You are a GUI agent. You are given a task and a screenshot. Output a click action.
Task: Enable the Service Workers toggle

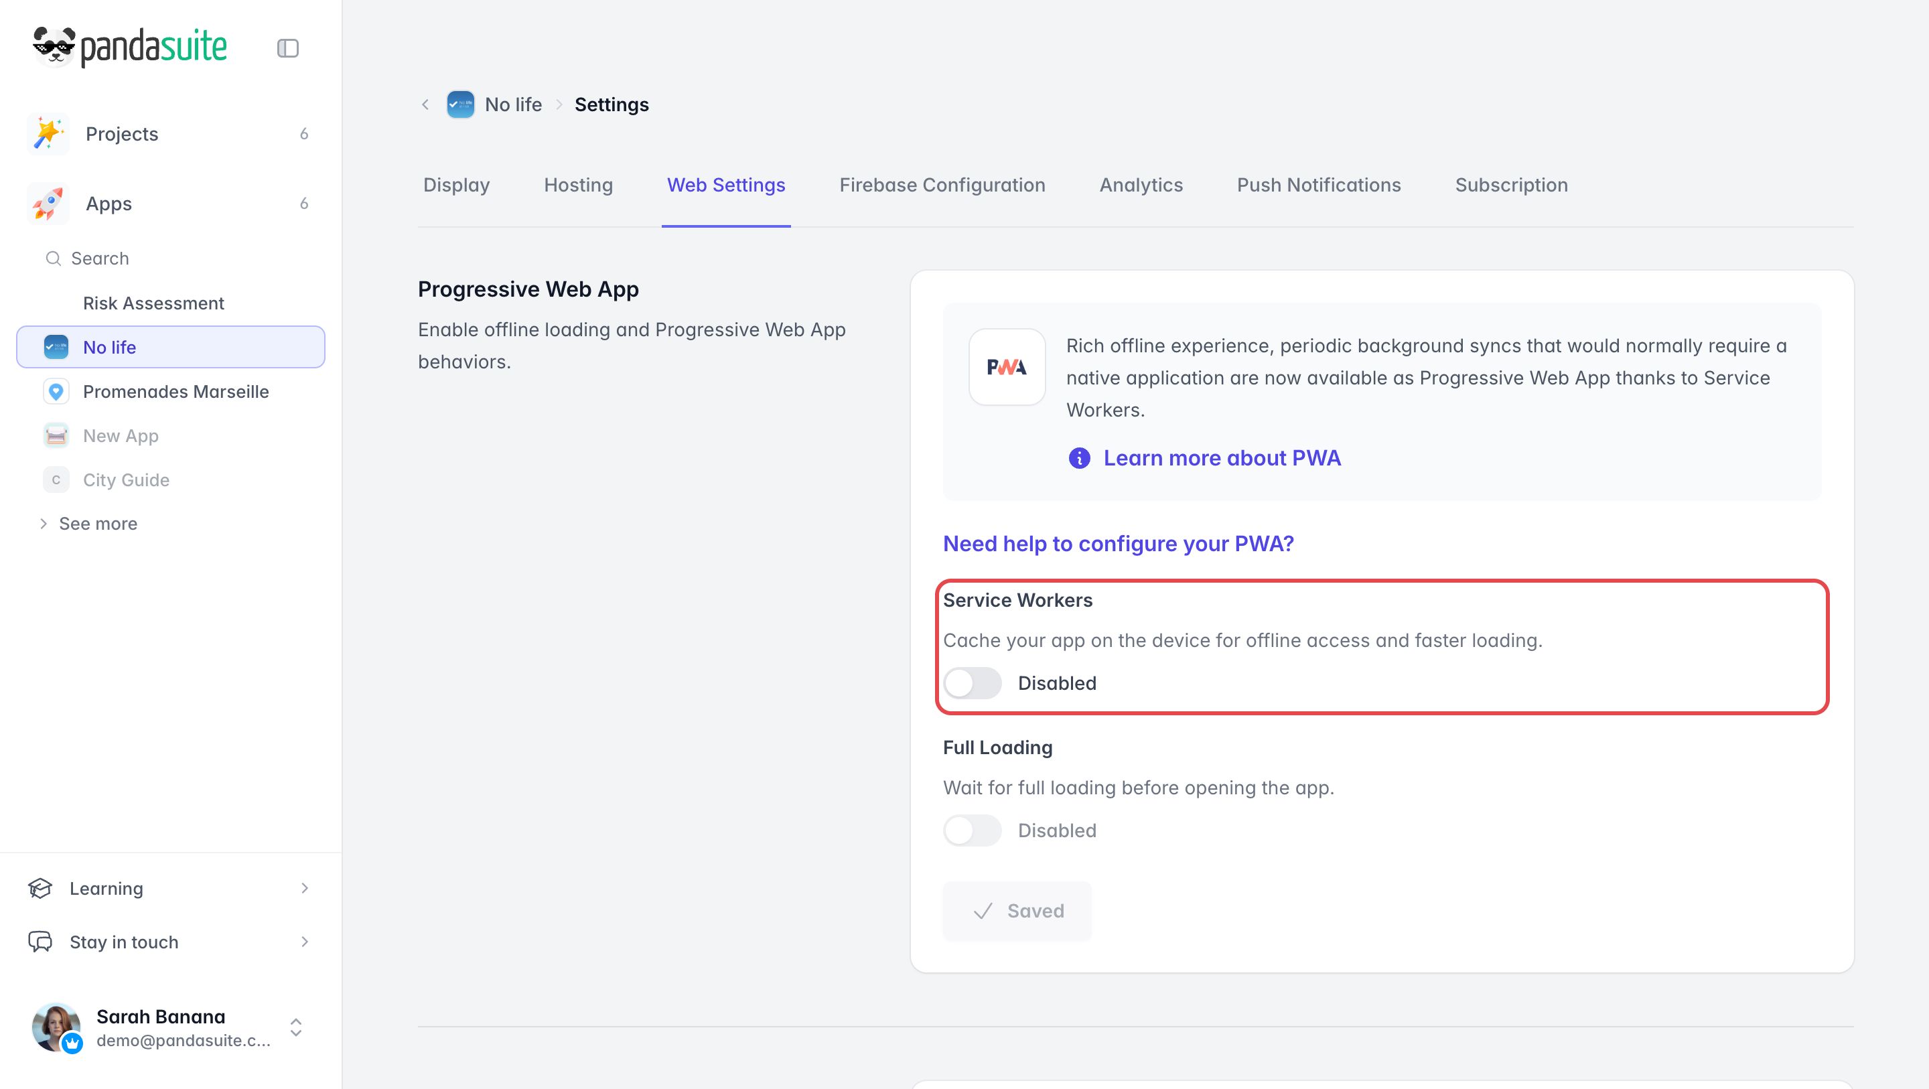972,683
